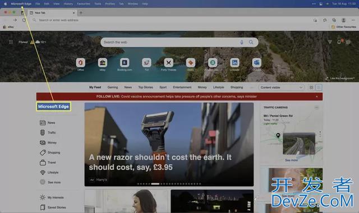Click the magnifier in the web search box

click(251, 42)
